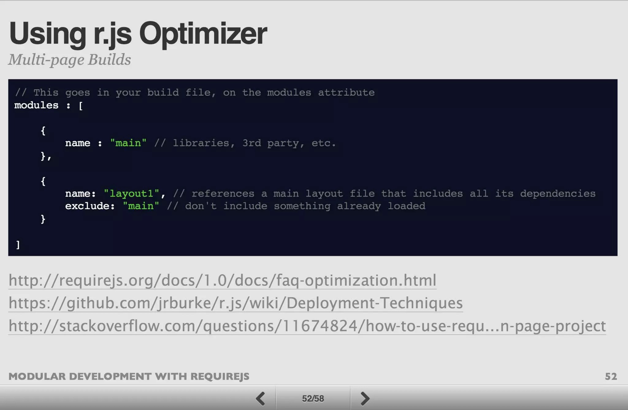This screenshot has height=410, width=628.
Task: Click the 'modules : [' code line
Action: (x=48, y=105)
